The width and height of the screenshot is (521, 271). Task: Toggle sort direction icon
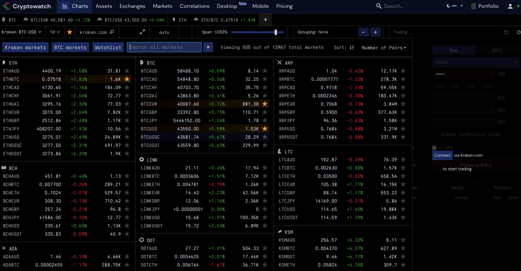351,47
